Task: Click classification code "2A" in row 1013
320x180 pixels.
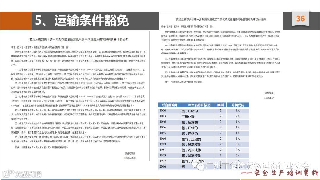Action: [238, 116]
